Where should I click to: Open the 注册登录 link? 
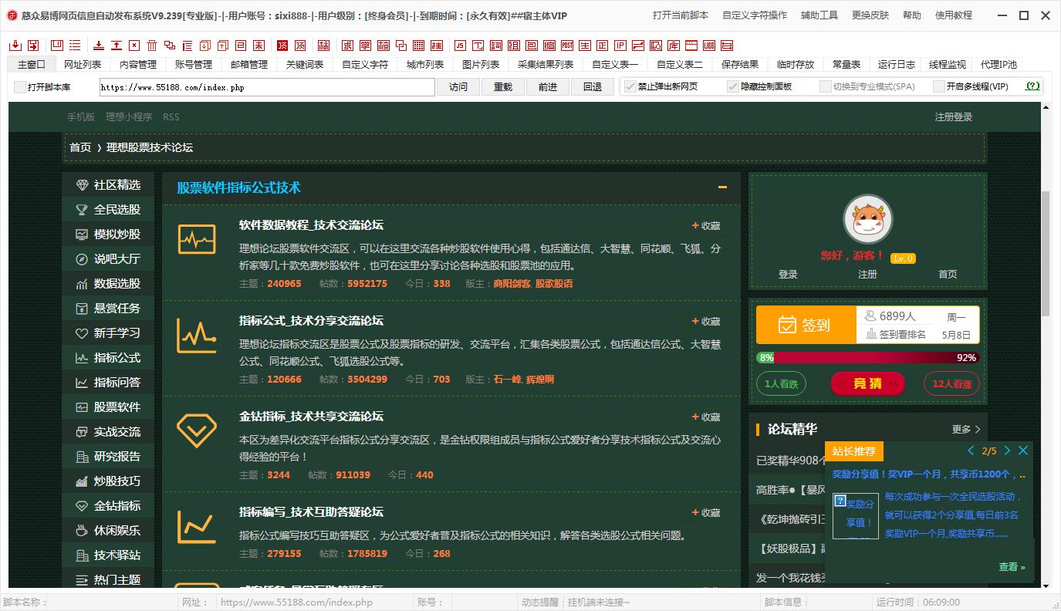pos(954,117)
